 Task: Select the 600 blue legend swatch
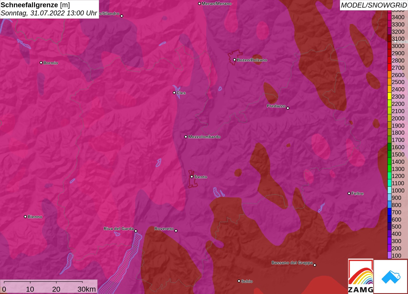pos(389,220)
